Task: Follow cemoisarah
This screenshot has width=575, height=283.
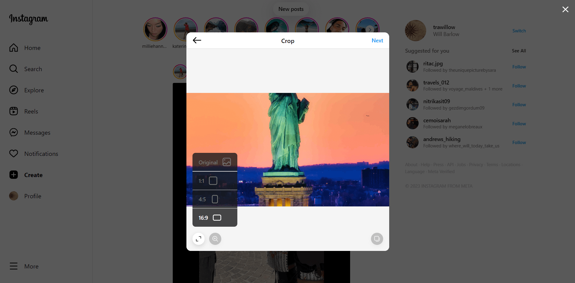Action: point(519,124)
